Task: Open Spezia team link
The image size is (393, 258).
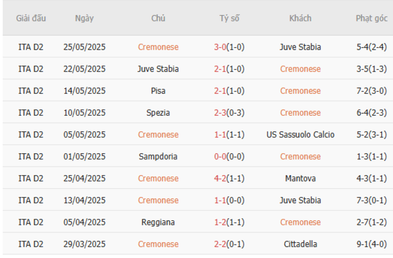Action: coord(158,113)
